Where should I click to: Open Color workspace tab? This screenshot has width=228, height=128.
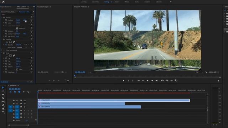[x=117, y=2]
